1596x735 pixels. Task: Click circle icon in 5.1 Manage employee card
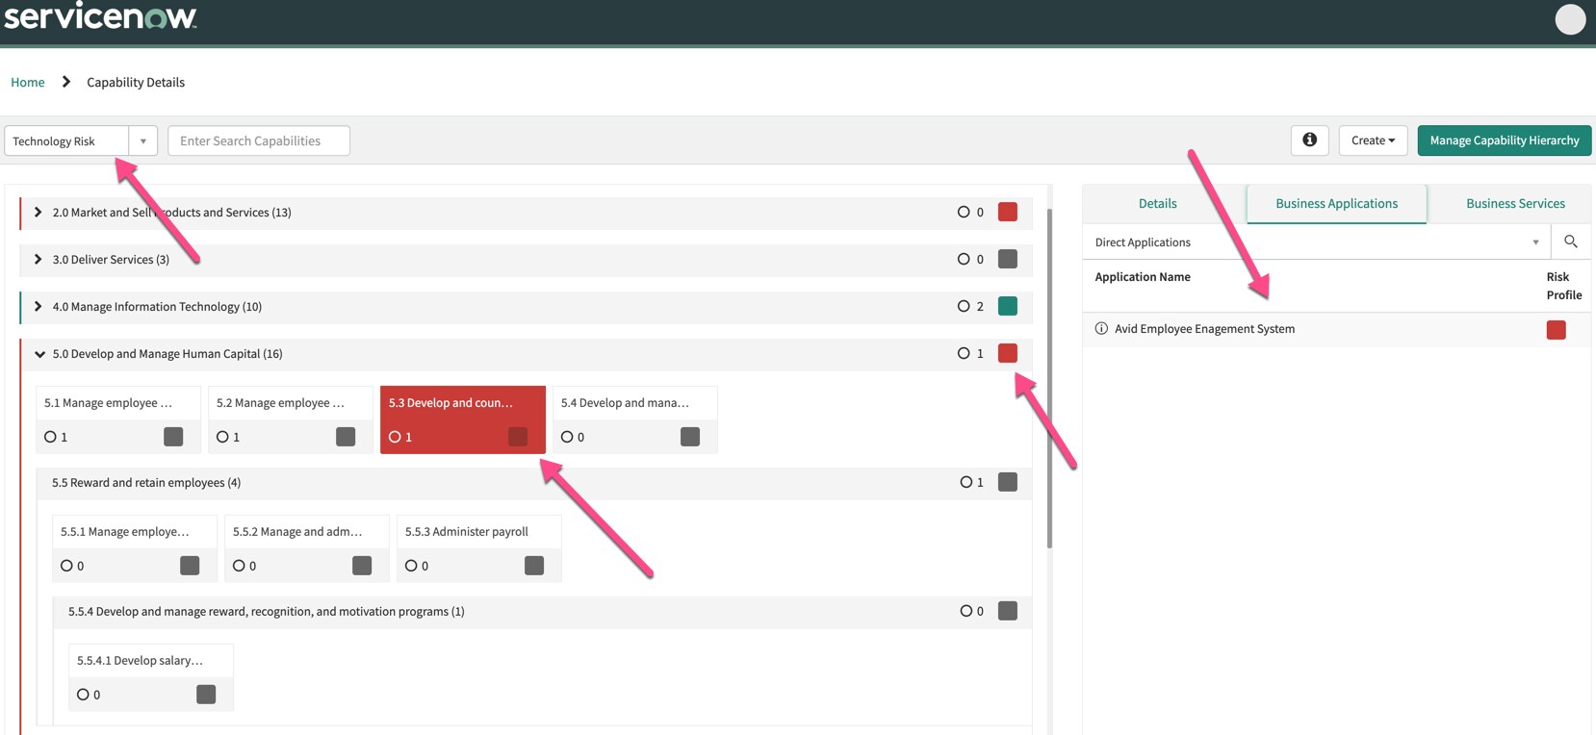point(50,437)
